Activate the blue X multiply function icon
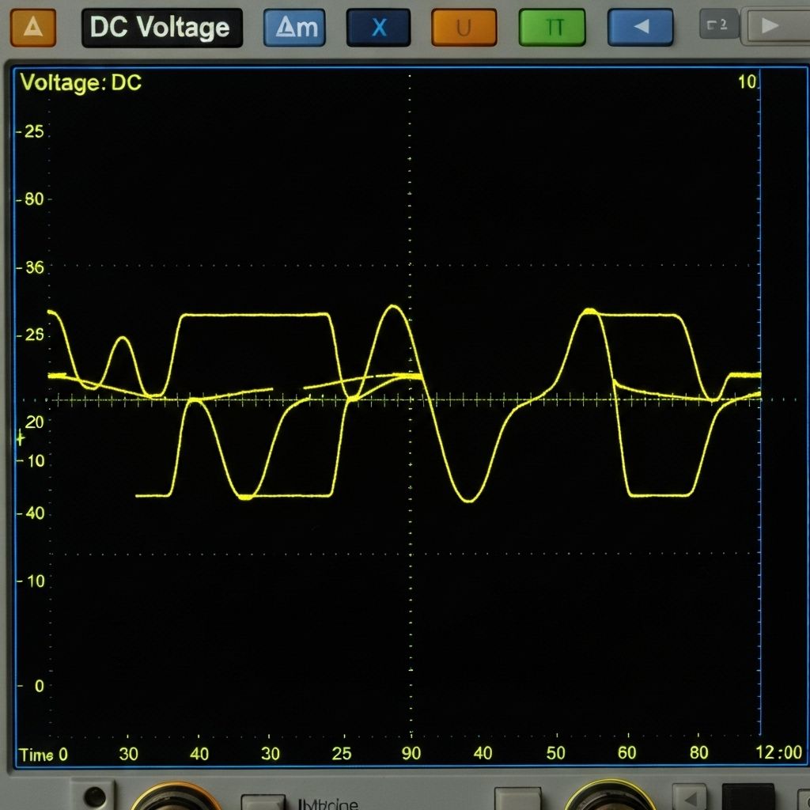This screenshot has width=810, height=810. click(378, 26)
